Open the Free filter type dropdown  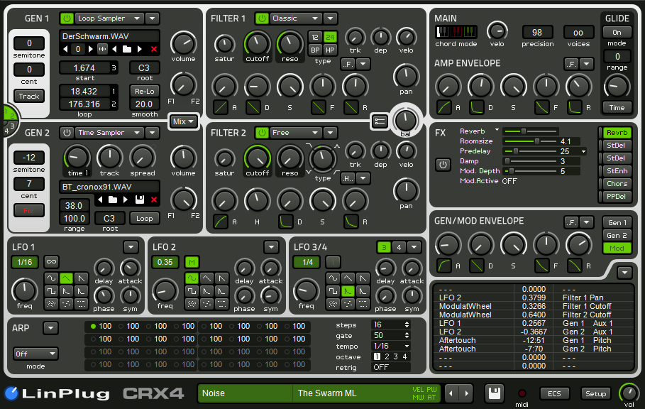click(x=295, y=133)
